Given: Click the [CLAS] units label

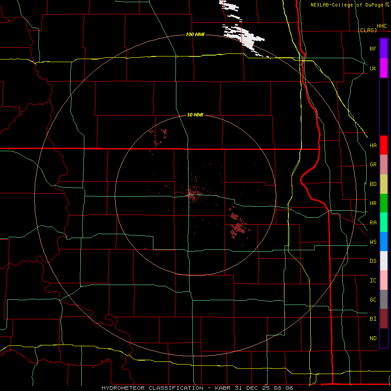Looking at the screenshot, I should click(x=367, y=30).
